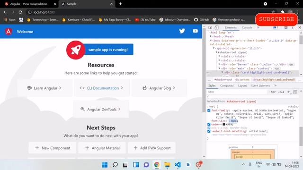Uncheck the -webkit-font-smoothing property checkbox
The image size is (303, 170).
tap(209, 131)
